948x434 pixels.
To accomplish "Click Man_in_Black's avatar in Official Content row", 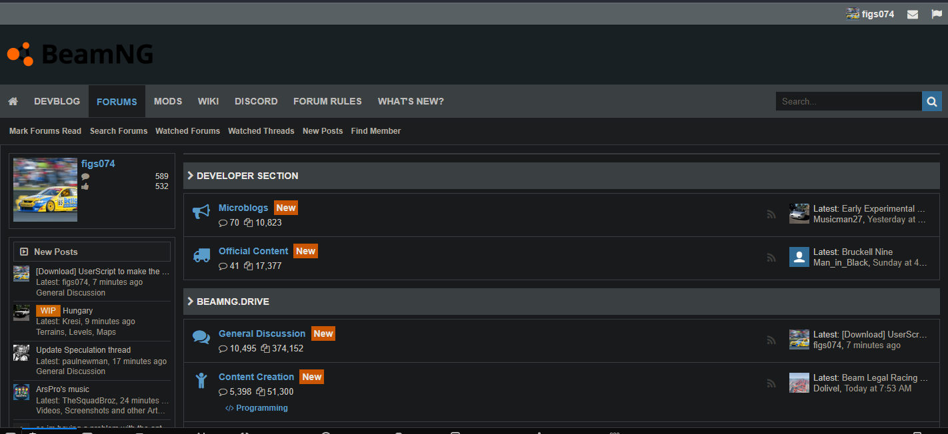I will [x=799, y=257].
